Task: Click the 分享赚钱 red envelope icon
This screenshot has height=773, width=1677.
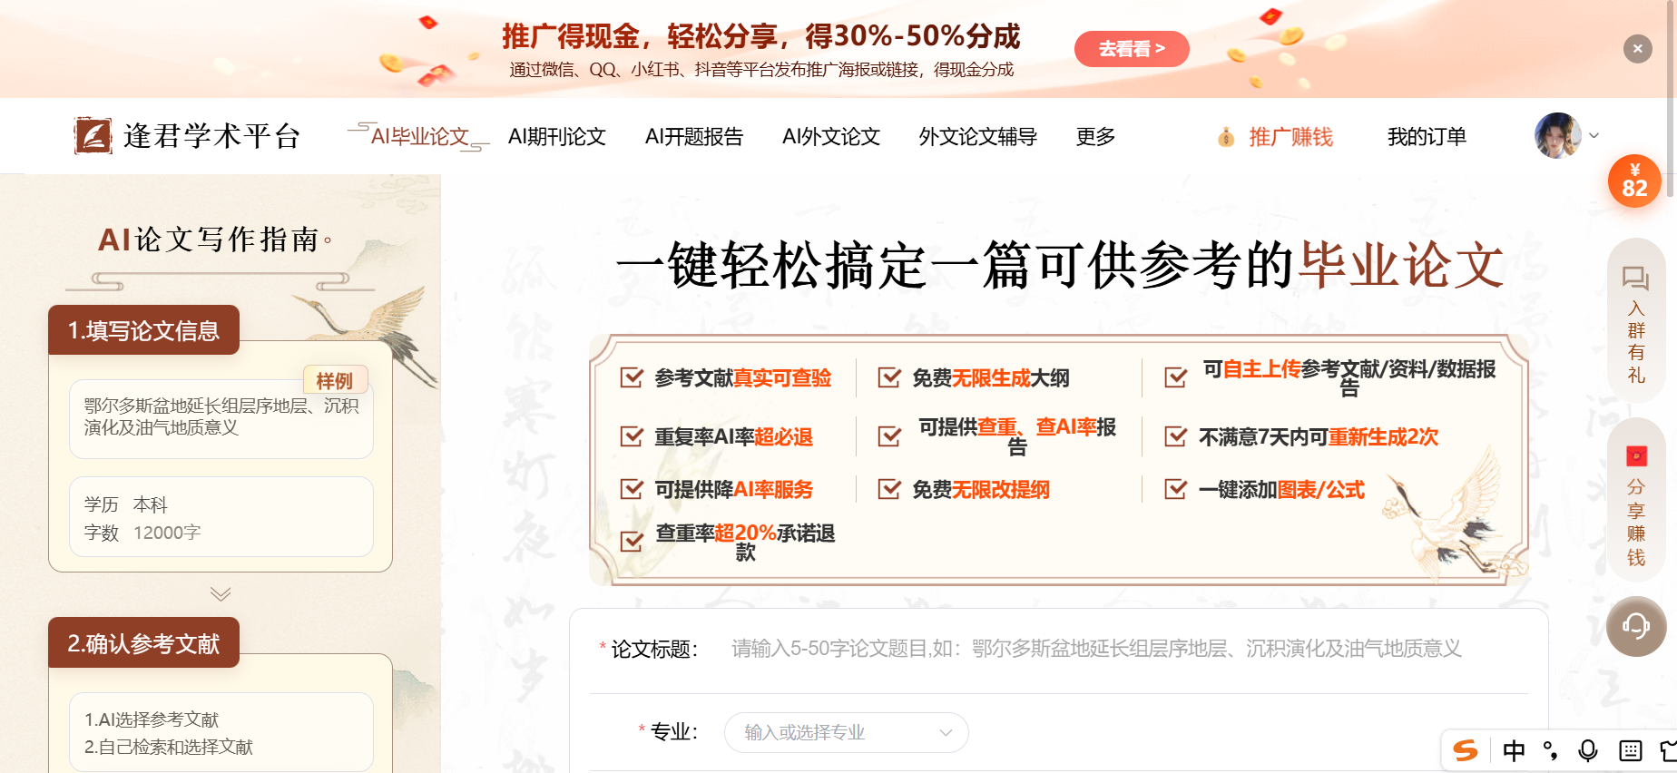Action: (x=1636, y=455)
